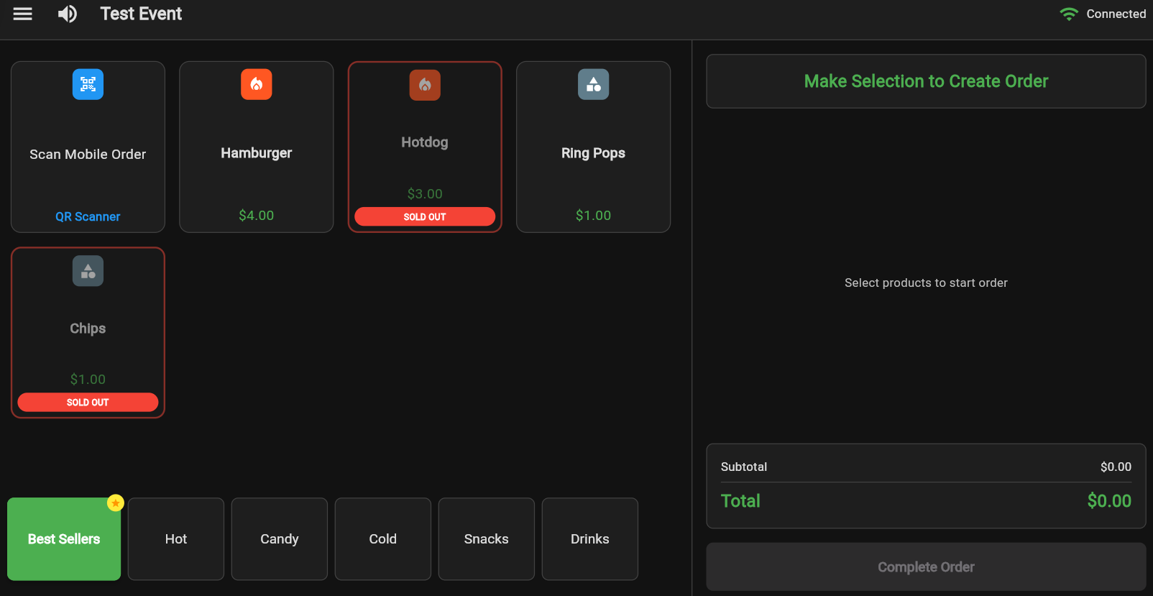
Task: Click the flame icon on Hotdog card
Action: click(x=425, y=85)
